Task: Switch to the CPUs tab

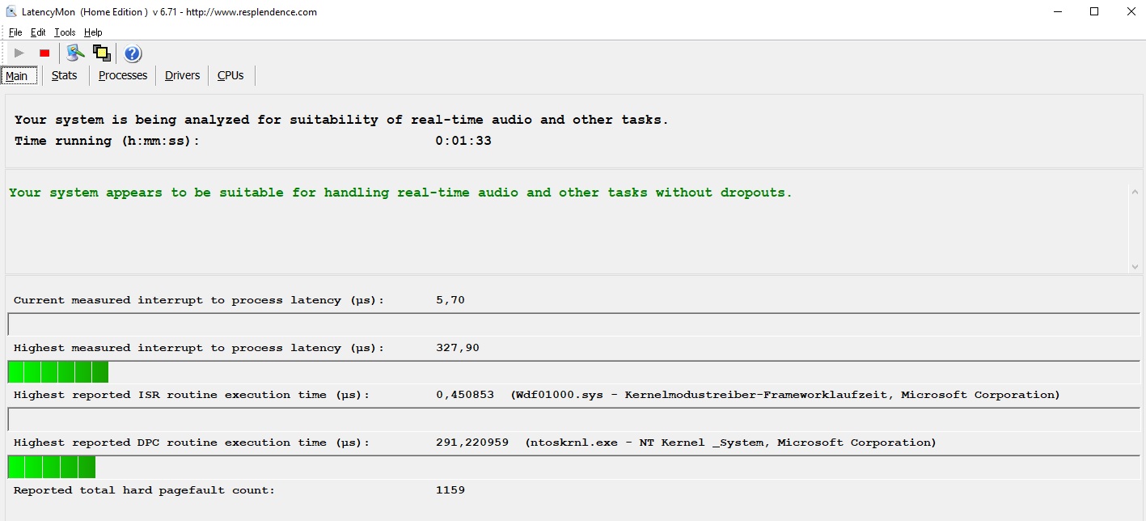Action: (230, 75)
